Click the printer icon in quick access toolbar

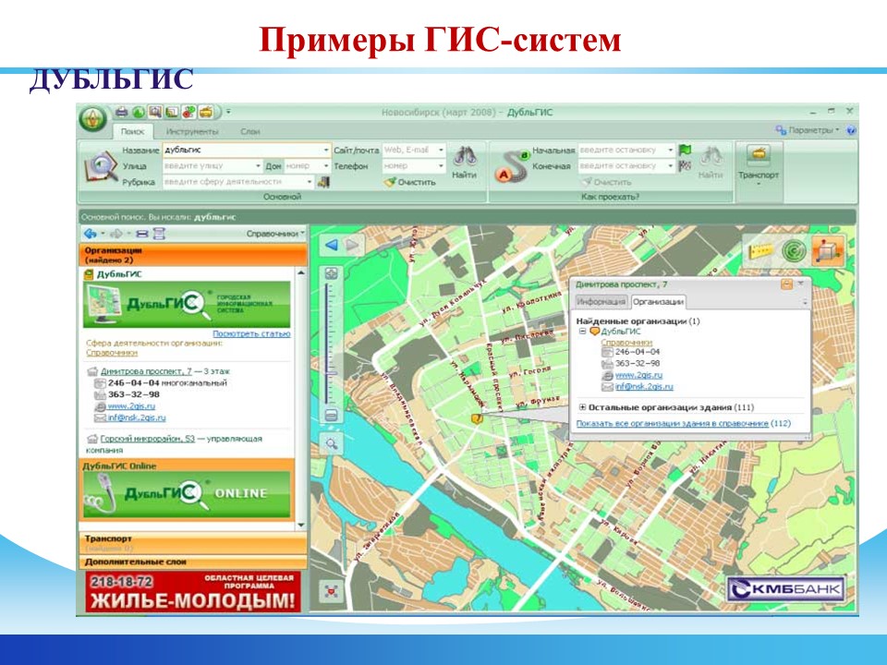point(121,112)
